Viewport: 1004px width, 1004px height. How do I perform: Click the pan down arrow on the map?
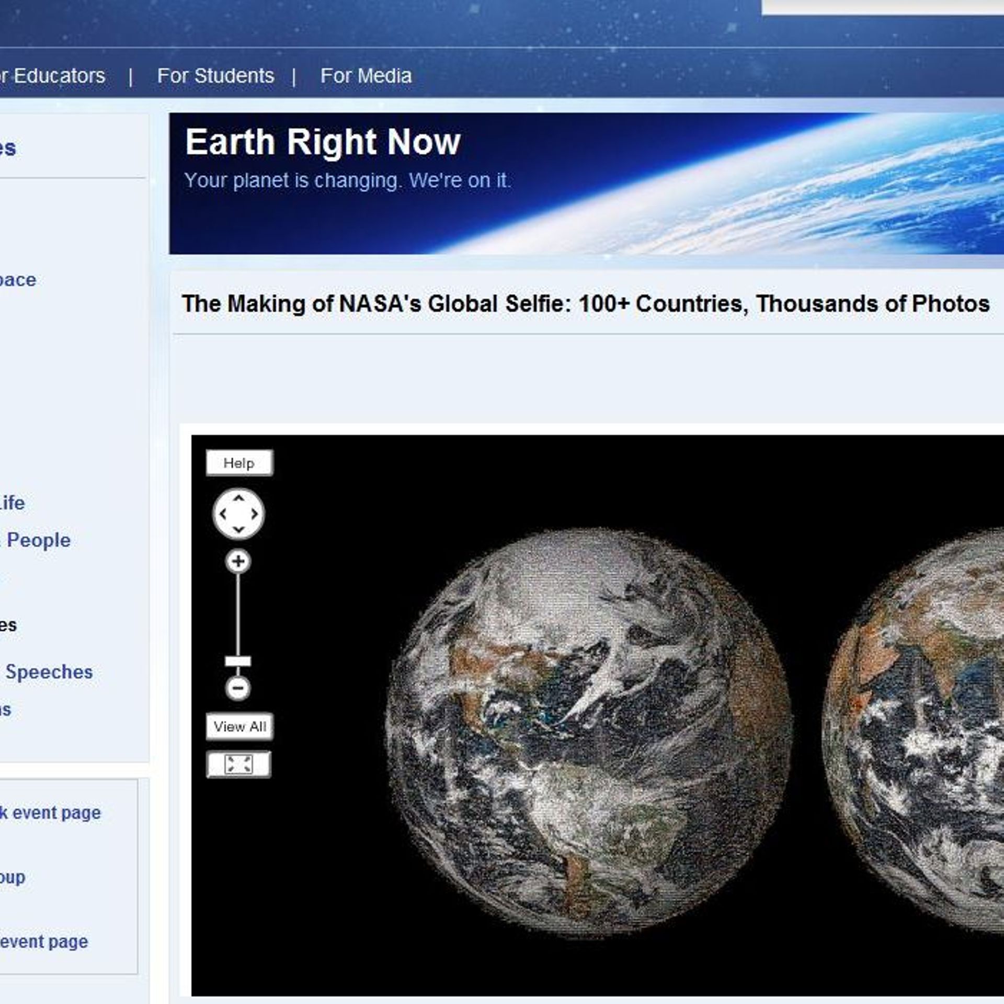pos(238,530)
